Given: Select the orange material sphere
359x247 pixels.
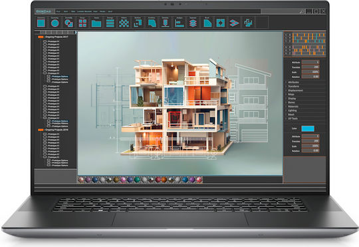Looking at the screenshot, I should 164,180.
